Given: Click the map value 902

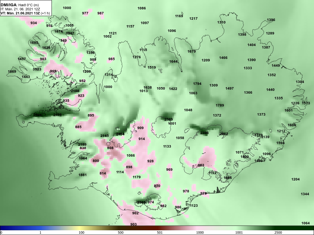Looking at the screenshot, I should click(135, 213).
